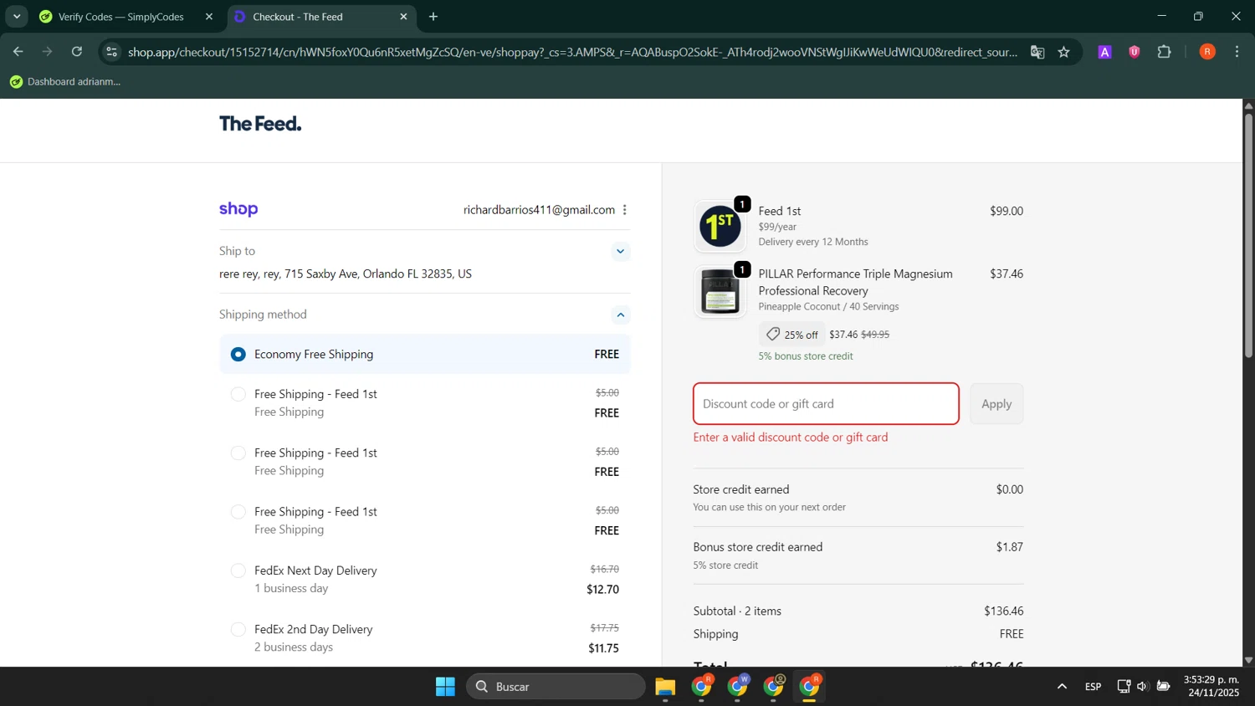
Task: Open the clock and date panel
Action: [1211, 687]
